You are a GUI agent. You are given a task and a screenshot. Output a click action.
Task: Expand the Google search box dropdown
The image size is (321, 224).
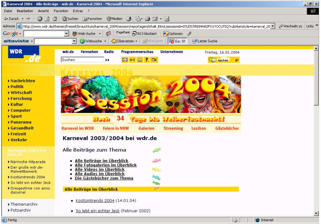[x=66, y=34]
